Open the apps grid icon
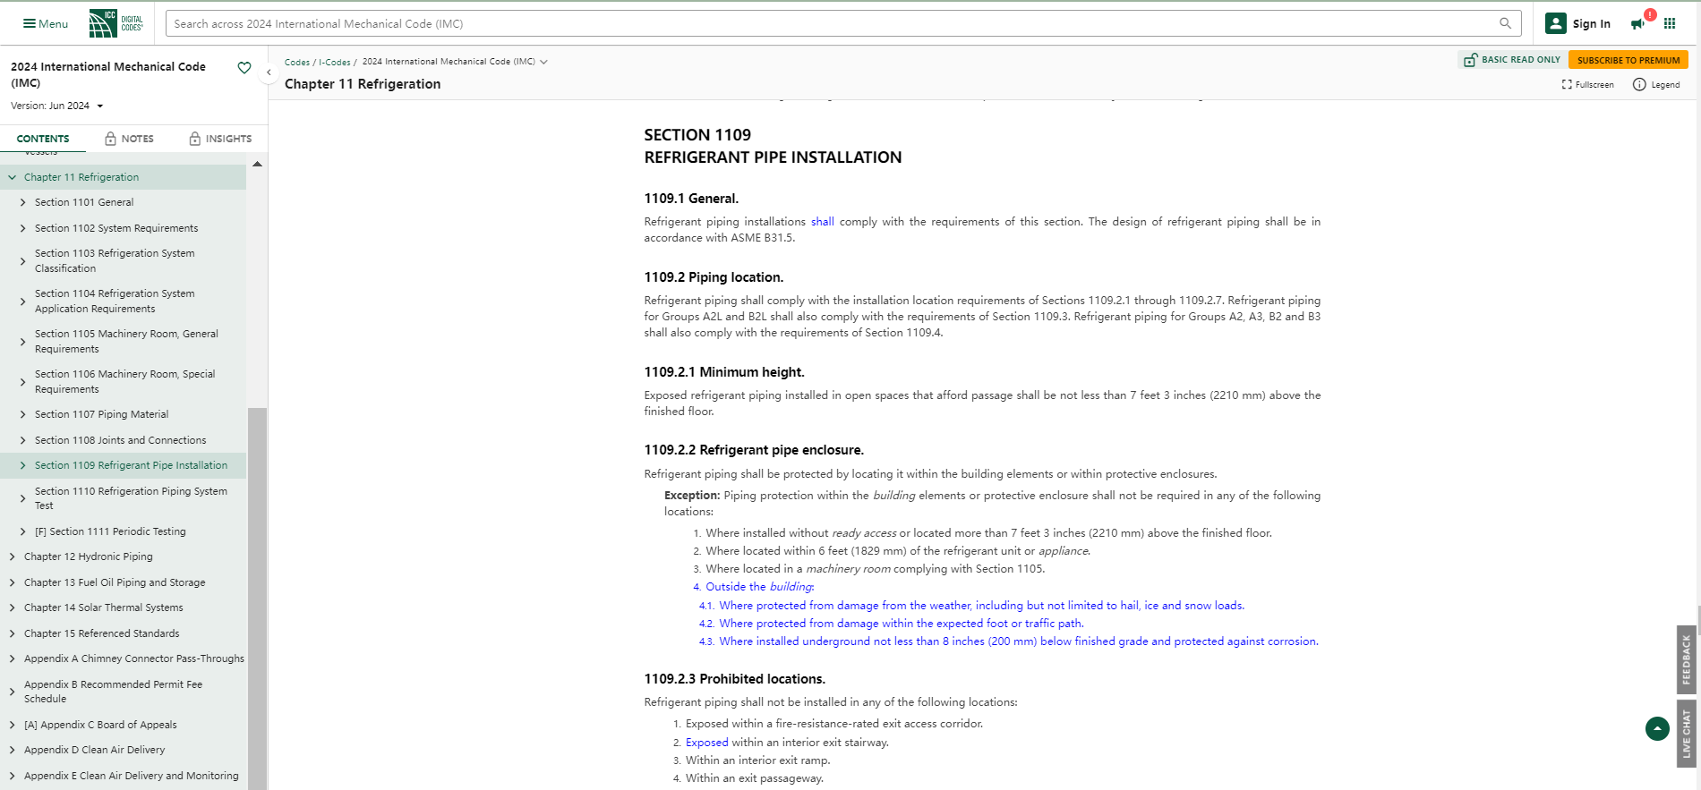This screenshot has width=1701, height=790. 1670,24
